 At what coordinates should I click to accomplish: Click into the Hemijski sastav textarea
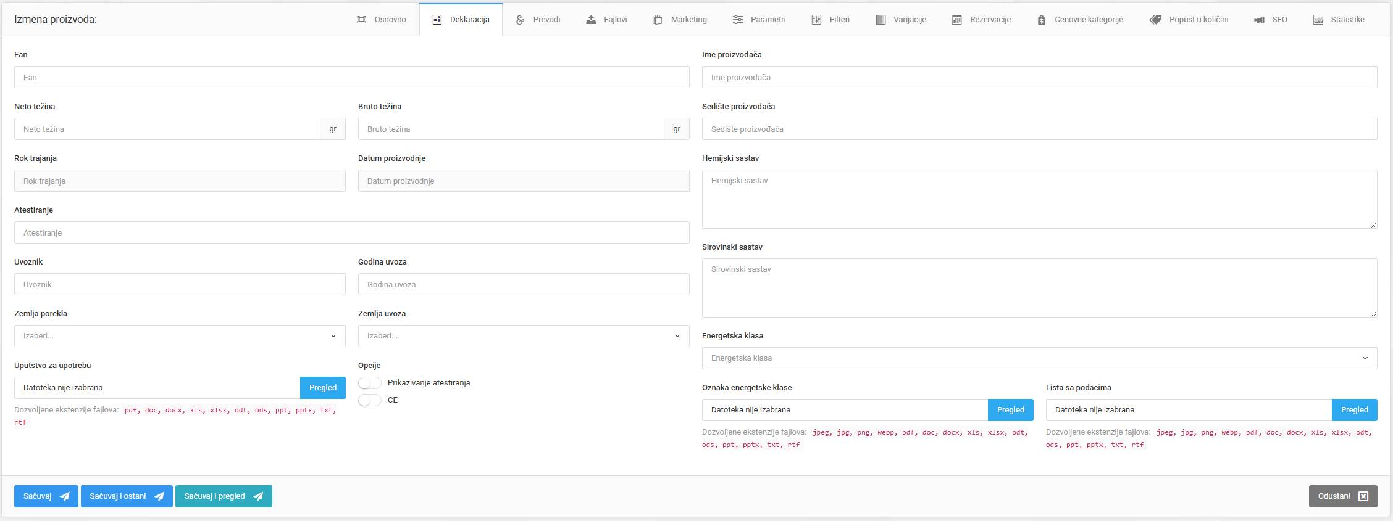[1039, 199]
